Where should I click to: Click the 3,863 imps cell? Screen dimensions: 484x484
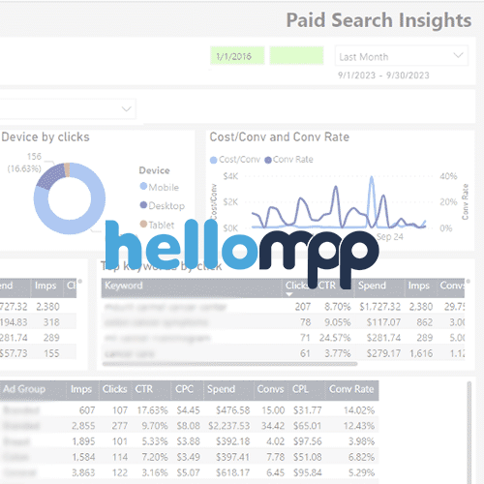click(83, 472)
